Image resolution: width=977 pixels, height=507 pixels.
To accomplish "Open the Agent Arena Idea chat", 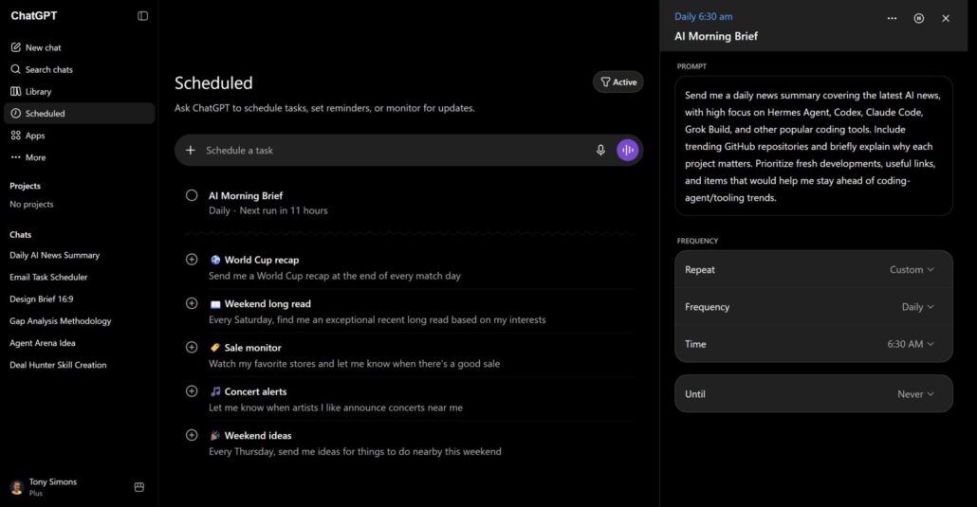I will [43, 342].
